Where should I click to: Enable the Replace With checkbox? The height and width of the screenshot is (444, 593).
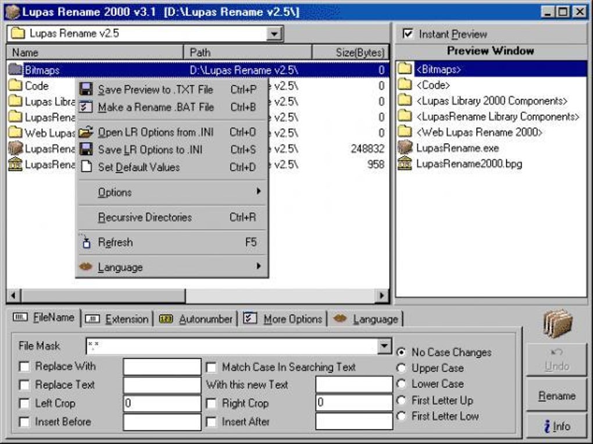(x=24, y=367)
